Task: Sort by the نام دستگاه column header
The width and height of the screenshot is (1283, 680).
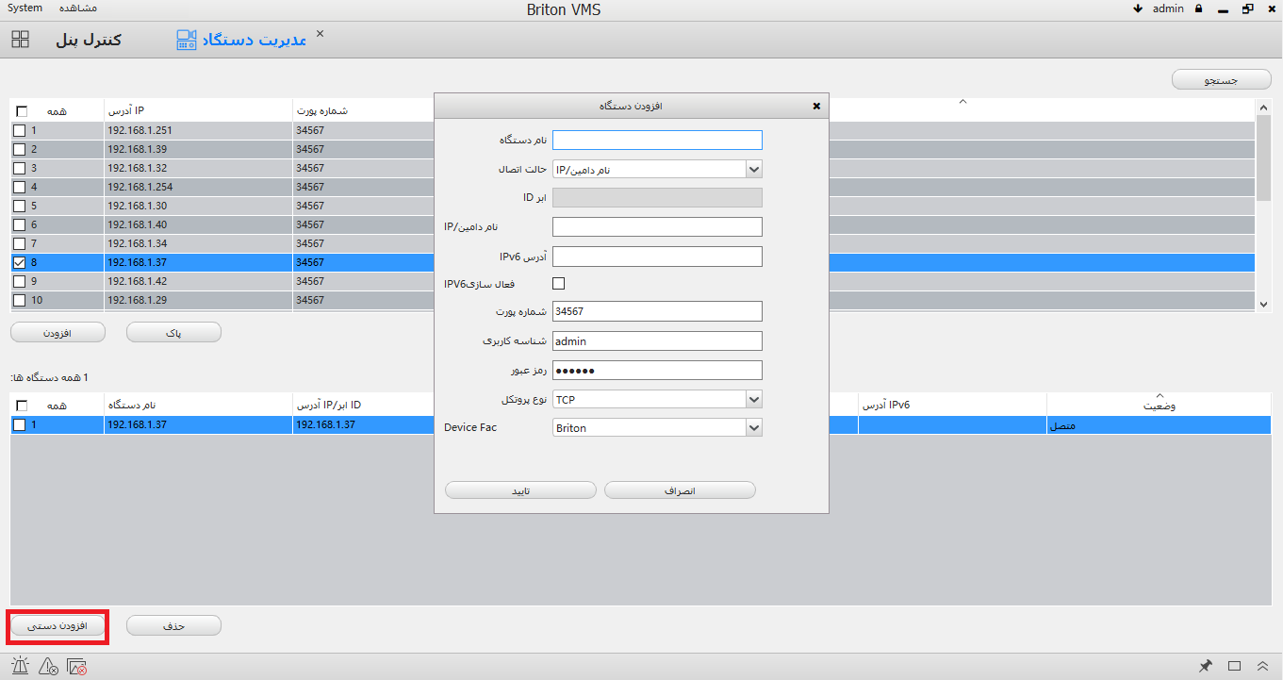Action: [x=199, y=405]
